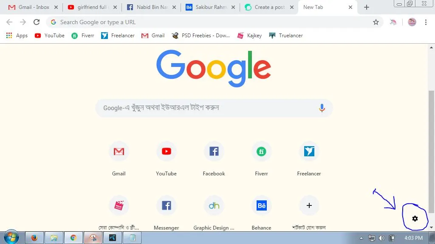The image size is (435, 244).
Task: Click the page vertical scrollbar thumb
Action: point(432,152)
